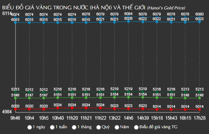Click light blue 6015 point at 11h20

(72, 23)
